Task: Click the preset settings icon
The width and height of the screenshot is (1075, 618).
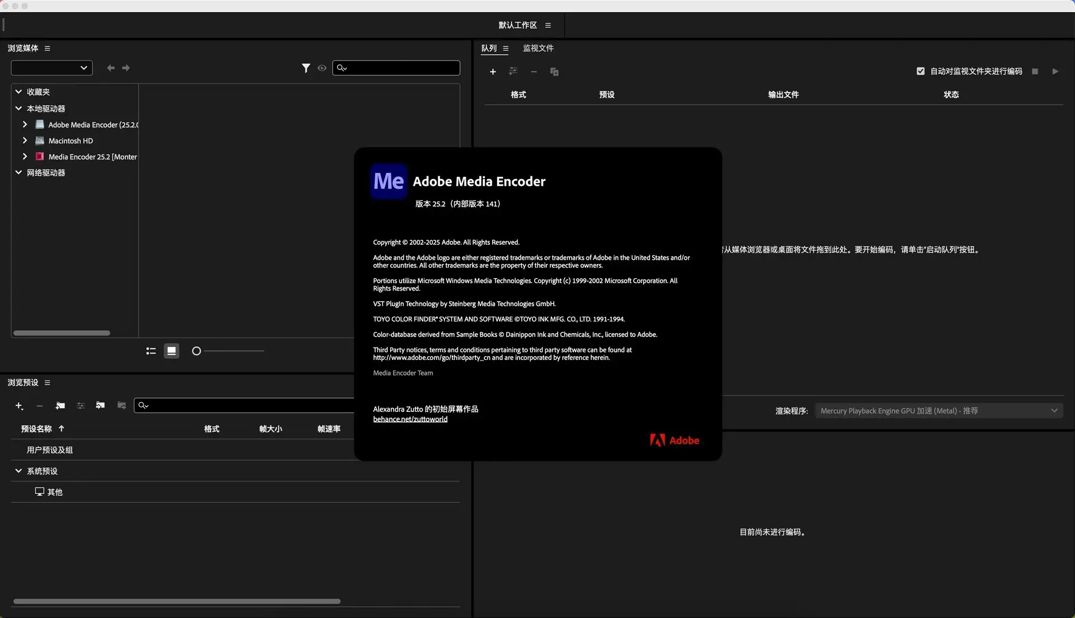Action: pos(81,406)
